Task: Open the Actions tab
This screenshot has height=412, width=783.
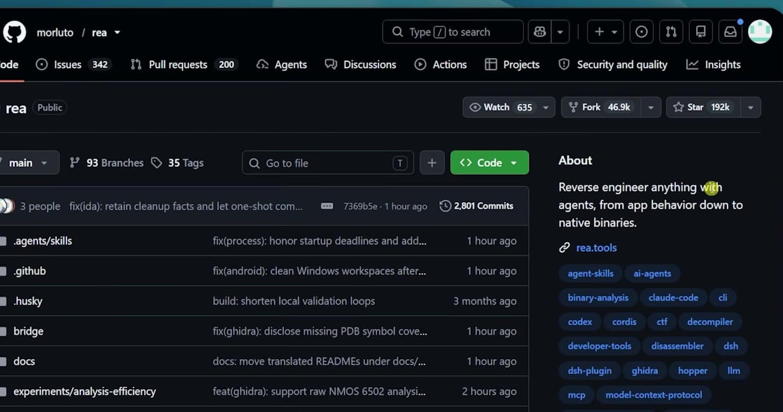Action: coord(440,65)
